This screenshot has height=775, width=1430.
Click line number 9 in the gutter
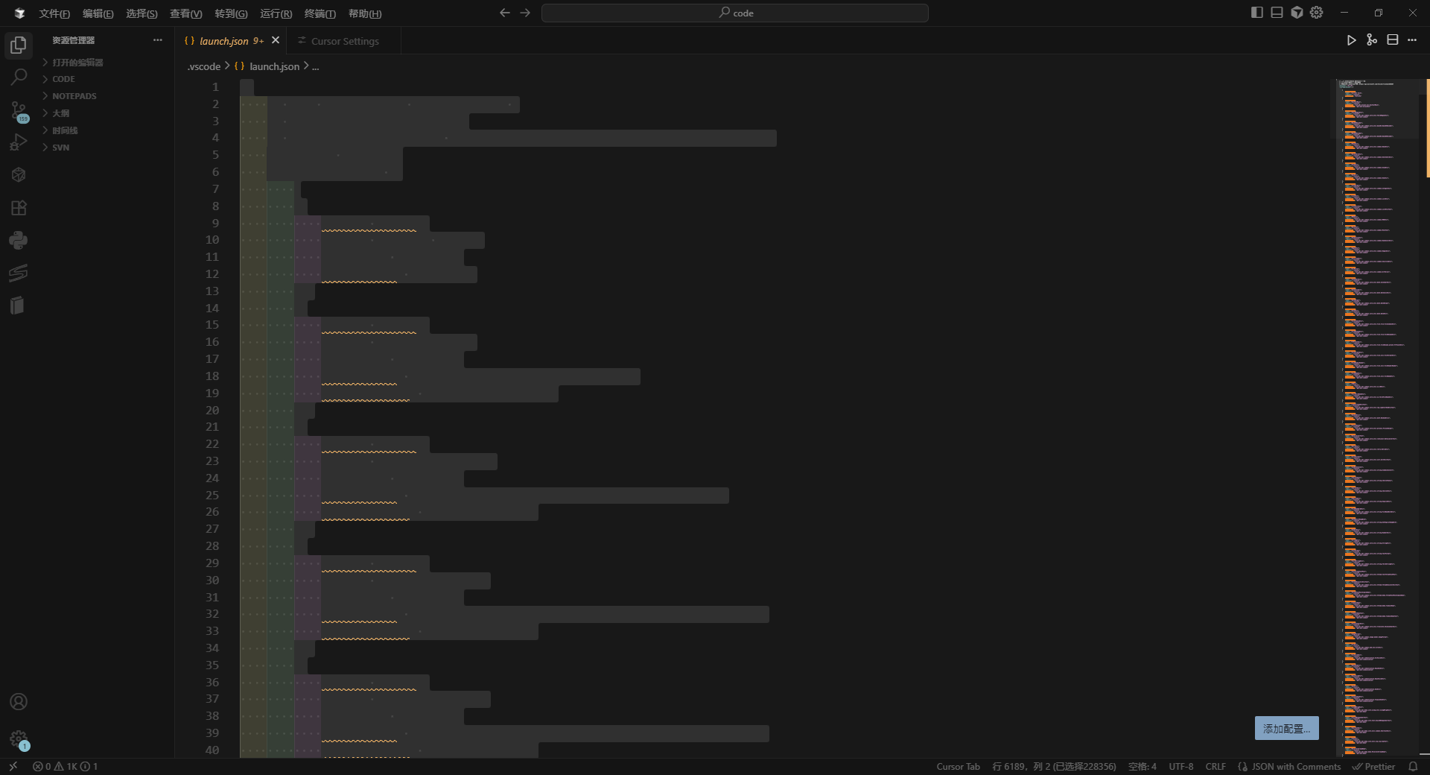click(x=215, y=223)
